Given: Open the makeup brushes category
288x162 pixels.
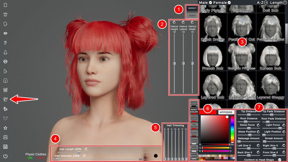Looking at the screenshot, I should point(5,90).
